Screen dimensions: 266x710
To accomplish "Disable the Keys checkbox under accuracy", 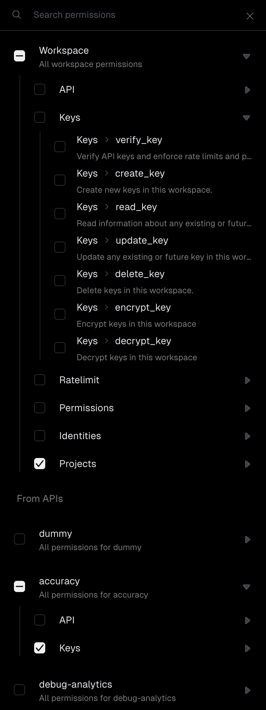I will pos(40,648).
